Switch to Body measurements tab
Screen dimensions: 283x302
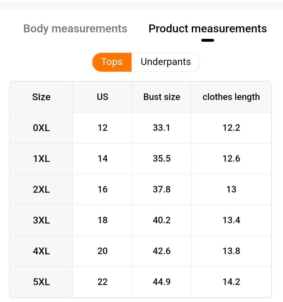coord(75,29)
